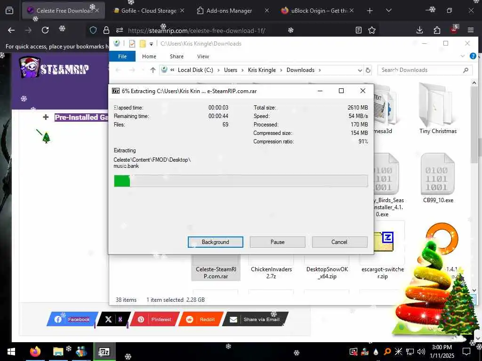The image size is (482, 361).
Task: Open the View ribbon tab in Explorer
Action: point(203,56)
